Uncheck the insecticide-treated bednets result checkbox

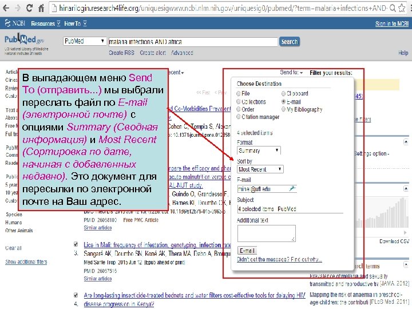[76, 295]
